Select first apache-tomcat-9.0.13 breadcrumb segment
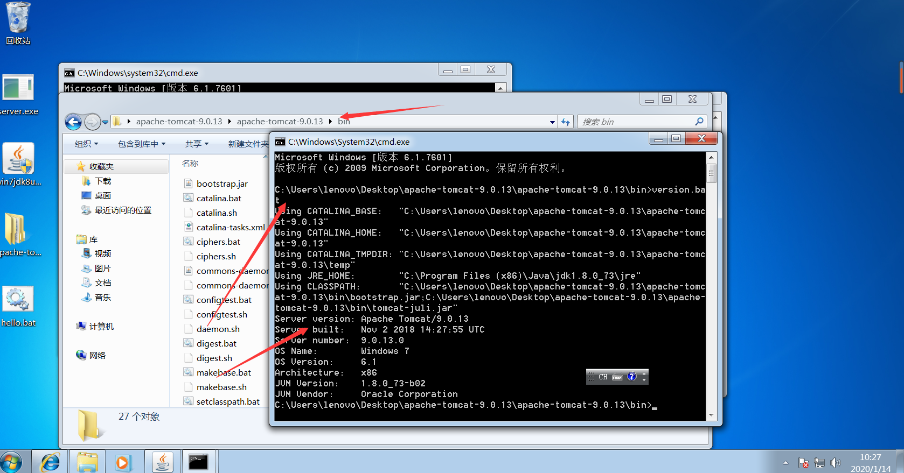This screenshot has width=904, height=473. pos(179,122)
